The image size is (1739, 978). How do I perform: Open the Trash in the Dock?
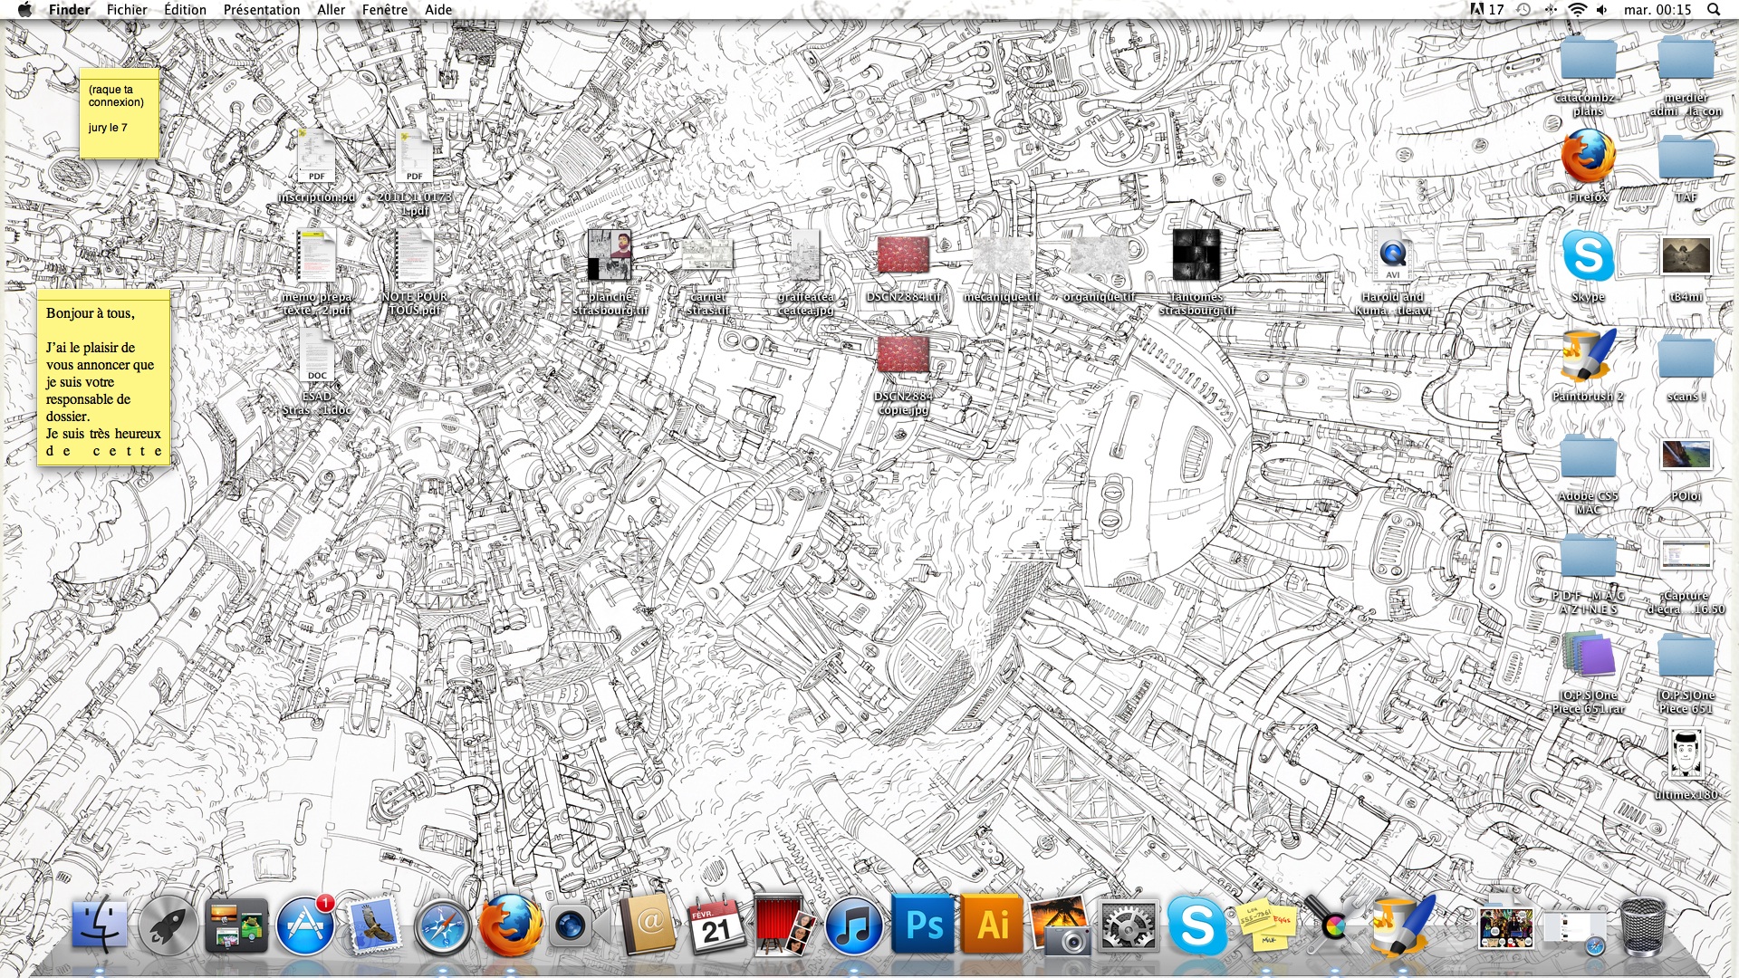(1643, 925)
